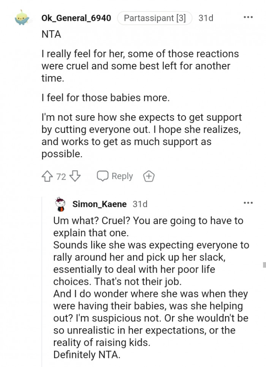Open Ok_General_6940's avatar
The width and height of the screenshot is (266, 367).
click(21, 17)
